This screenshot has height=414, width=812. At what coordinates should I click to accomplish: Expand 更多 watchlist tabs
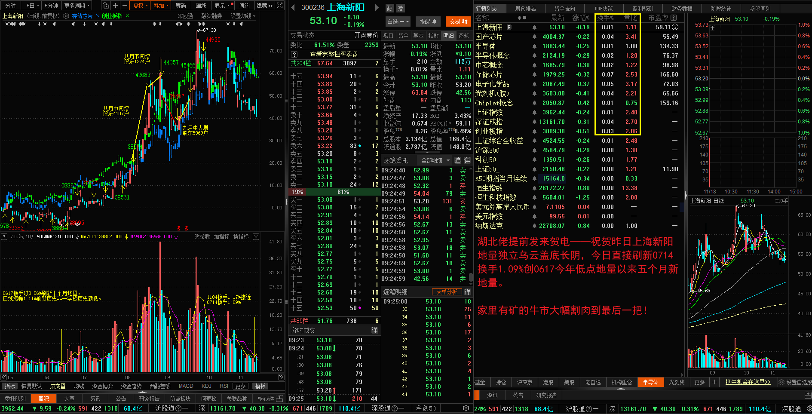(699, 382)
